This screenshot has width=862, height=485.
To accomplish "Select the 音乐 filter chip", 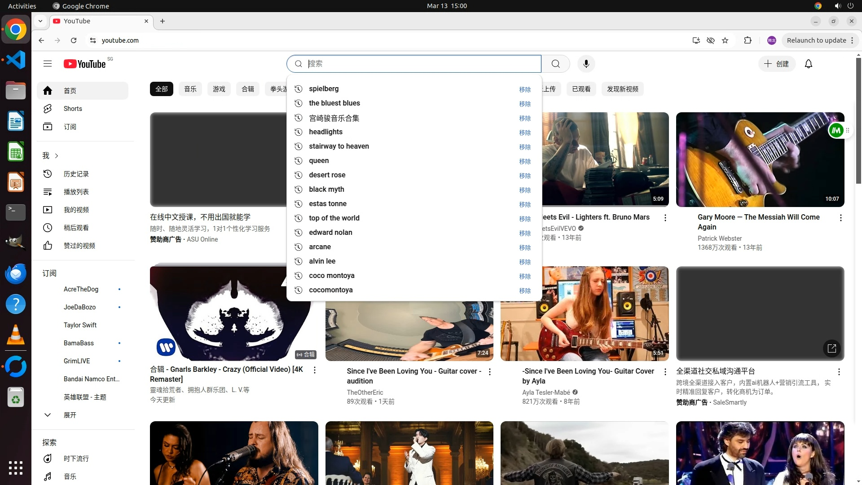I will (x=190, y=89).
